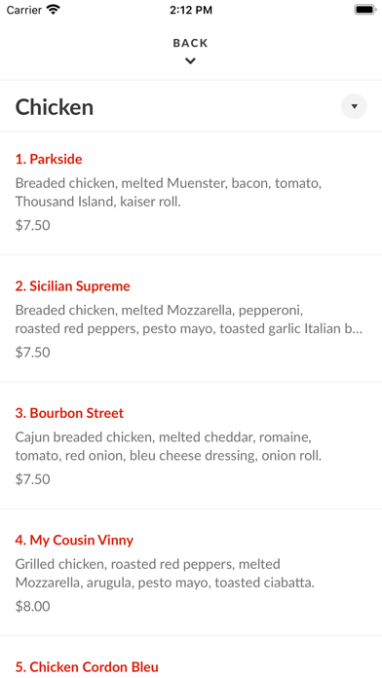Tap the battery icon in status bar
382x678 pixels.
pyautogui.click(x=365, y=10)
